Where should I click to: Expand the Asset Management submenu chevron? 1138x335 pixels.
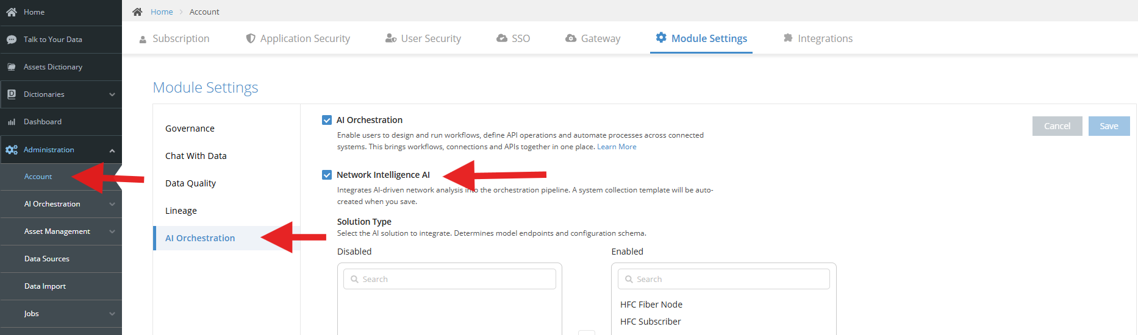click(112, 231)
